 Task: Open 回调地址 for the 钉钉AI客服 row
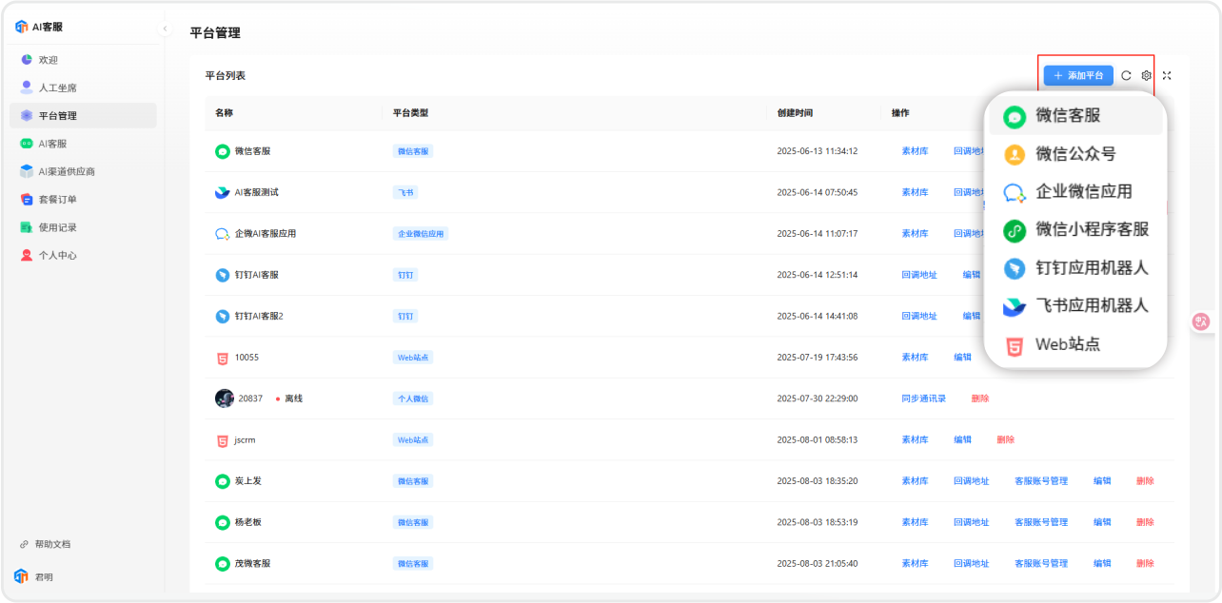click(x=919, y=275)
